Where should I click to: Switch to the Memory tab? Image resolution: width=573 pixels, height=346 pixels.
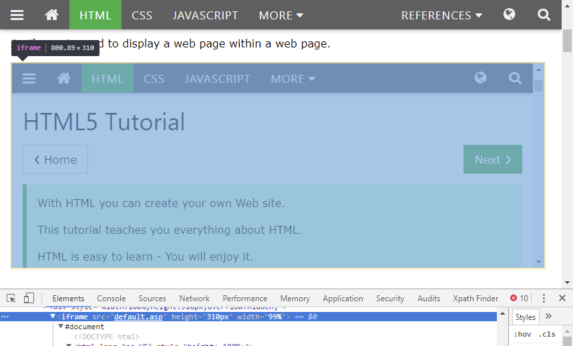(295, 299)
